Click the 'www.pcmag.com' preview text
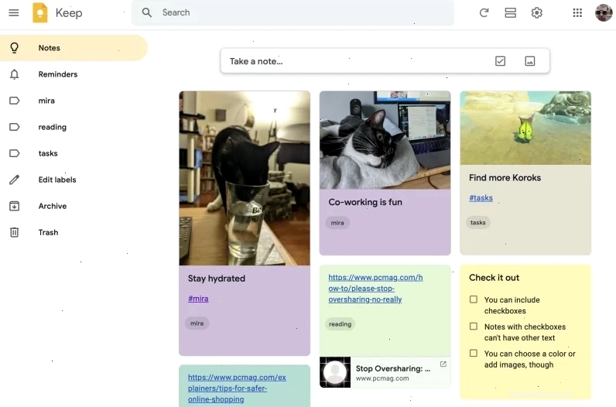The image size is (616, 407). (x=382, y=378)
